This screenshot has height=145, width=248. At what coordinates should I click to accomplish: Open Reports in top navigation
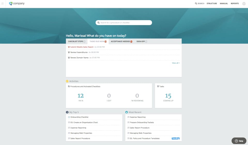point(235,3)
